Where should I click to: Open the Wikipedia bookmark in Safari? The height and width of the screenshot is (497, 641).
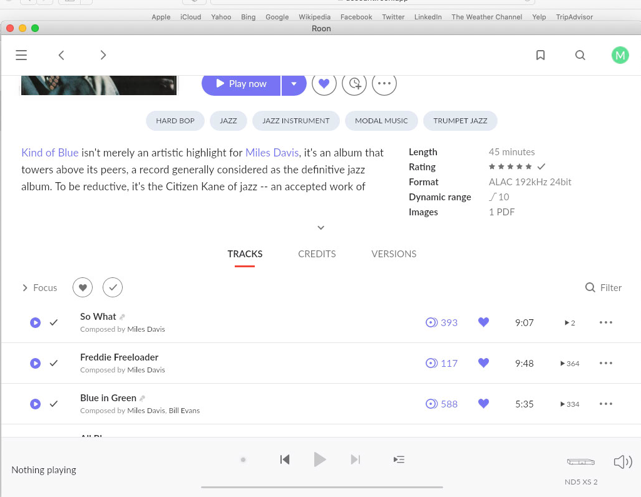(314, 17)
